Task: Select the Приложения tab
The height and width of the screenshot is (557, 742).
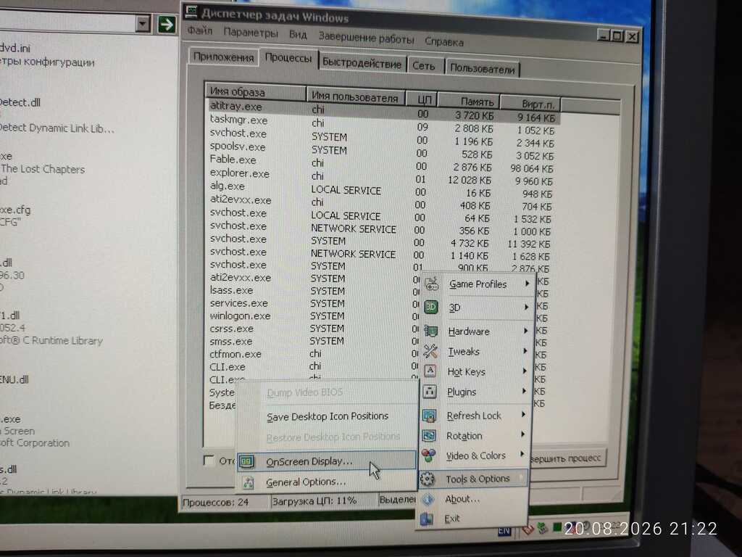Action: 223,57
